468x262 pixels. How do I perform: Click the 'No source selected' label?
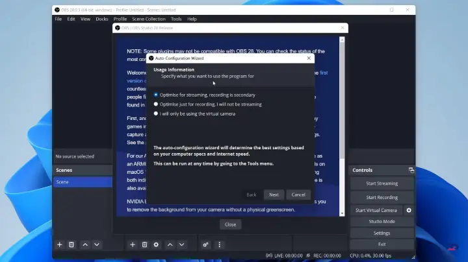[x=75, y=156]
